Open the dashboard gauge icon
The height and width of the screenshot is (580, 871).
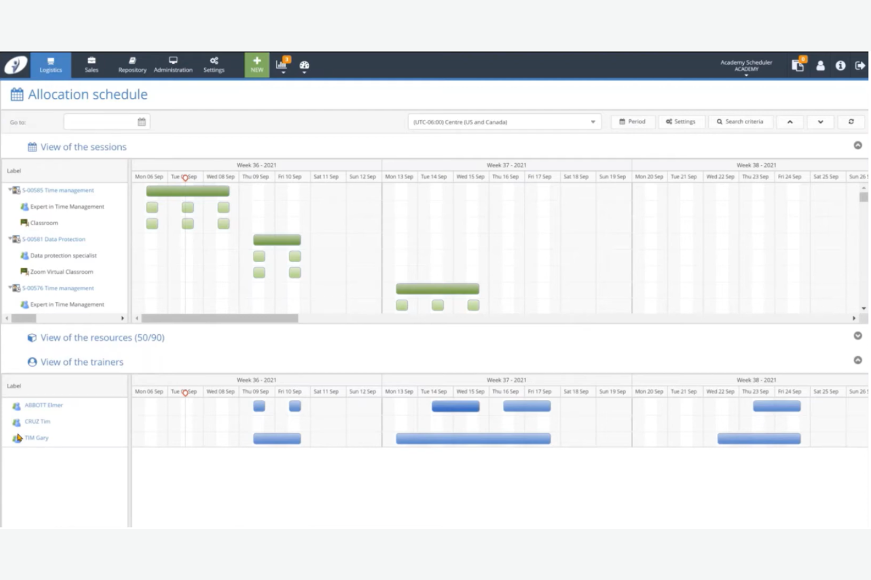click(304, 66)
